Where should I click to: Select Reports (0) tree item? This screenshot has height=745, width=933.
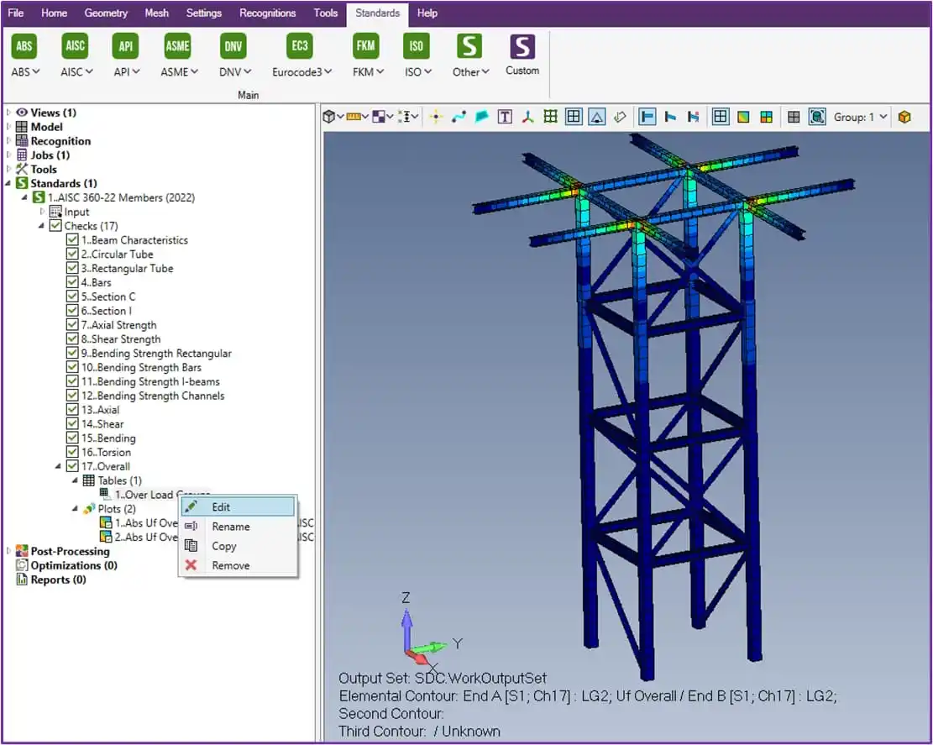point(58,580)
